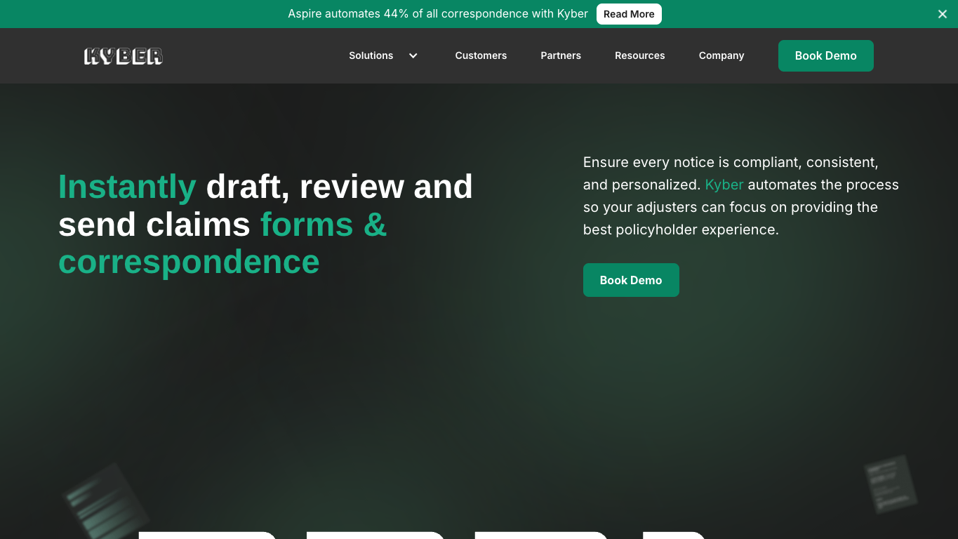Open the Resources nav item
This screenshot has height=539, width=958.
click(x=640, y=55)
